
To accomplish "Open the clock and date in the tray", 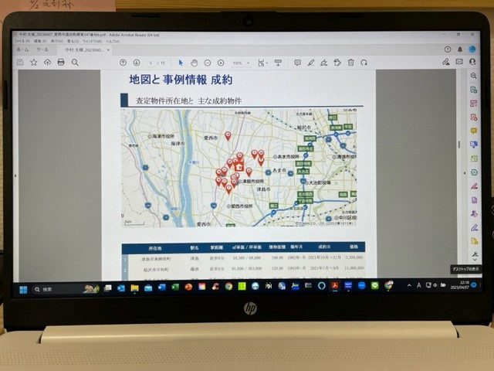I will pyautogui.click(x=460, y=285).
